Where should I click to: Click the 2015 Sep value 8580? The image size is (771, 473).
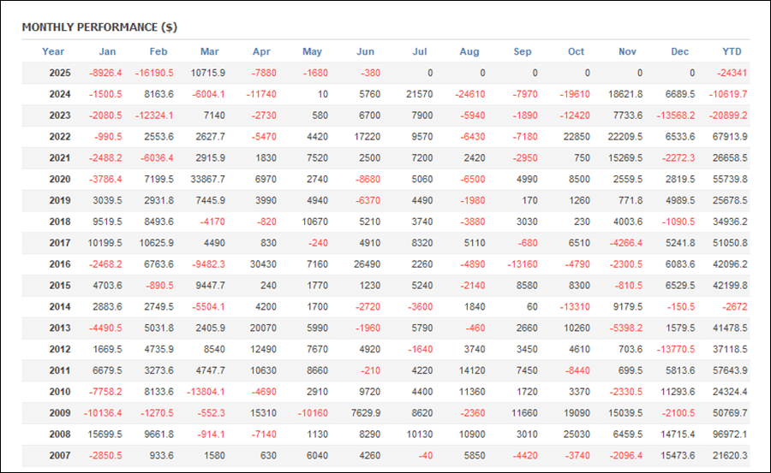(527, 286)
